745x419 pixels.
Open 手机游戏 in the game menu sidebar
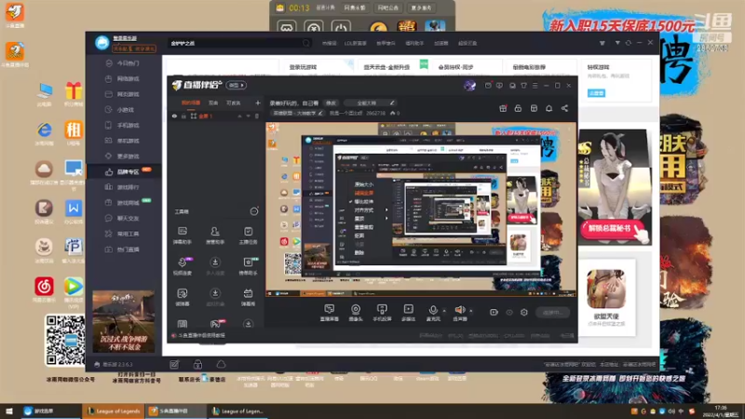click(x=124, y=126)
